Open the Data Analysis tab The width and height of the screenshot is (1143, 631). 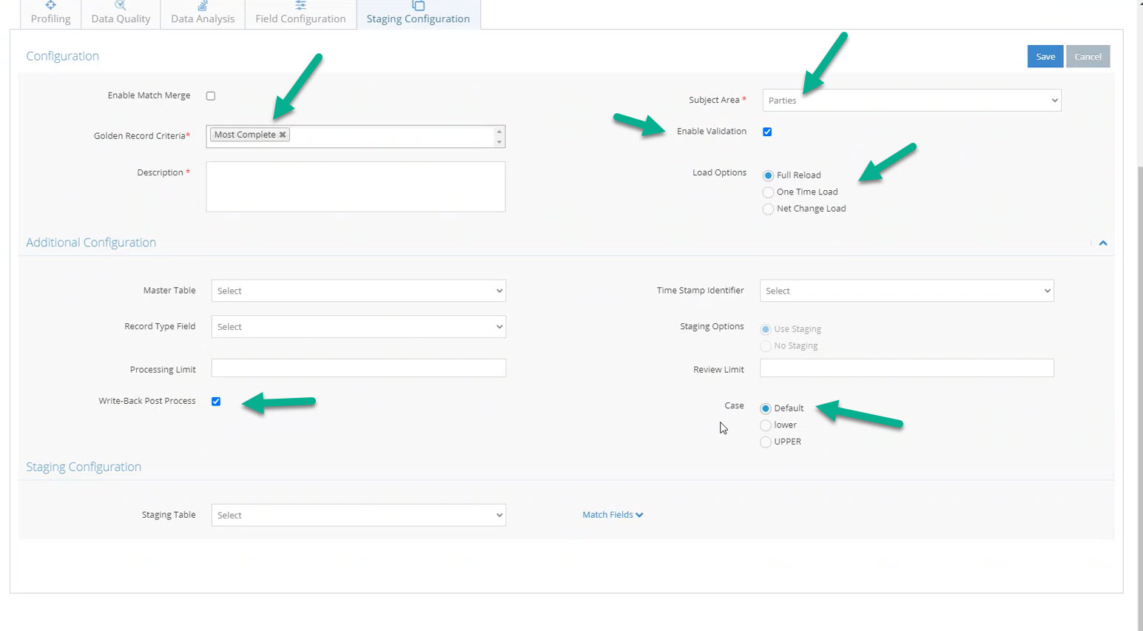tap(203, 14)
